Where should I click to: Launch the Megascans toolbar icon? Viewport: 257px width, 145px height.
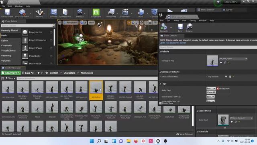pos(96,13)
